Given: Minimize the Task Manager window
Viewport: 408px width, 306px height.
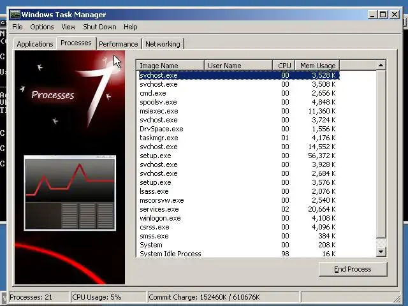Looking at the screenshot, I should [372, 15].
